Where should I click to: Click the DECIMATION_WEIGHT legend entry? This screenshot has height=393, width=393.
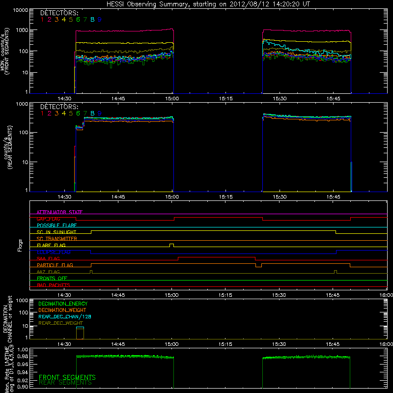(x=62, y=310)
